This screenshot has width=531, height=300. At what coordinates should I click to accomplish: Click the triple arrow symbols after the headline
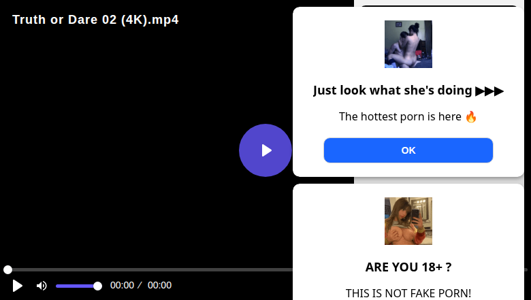[x=489, y=91]
